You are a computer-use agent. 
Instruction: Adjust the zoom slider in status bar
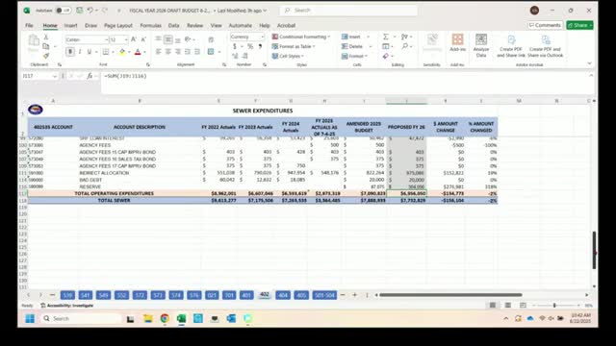(x=554, y=306)
